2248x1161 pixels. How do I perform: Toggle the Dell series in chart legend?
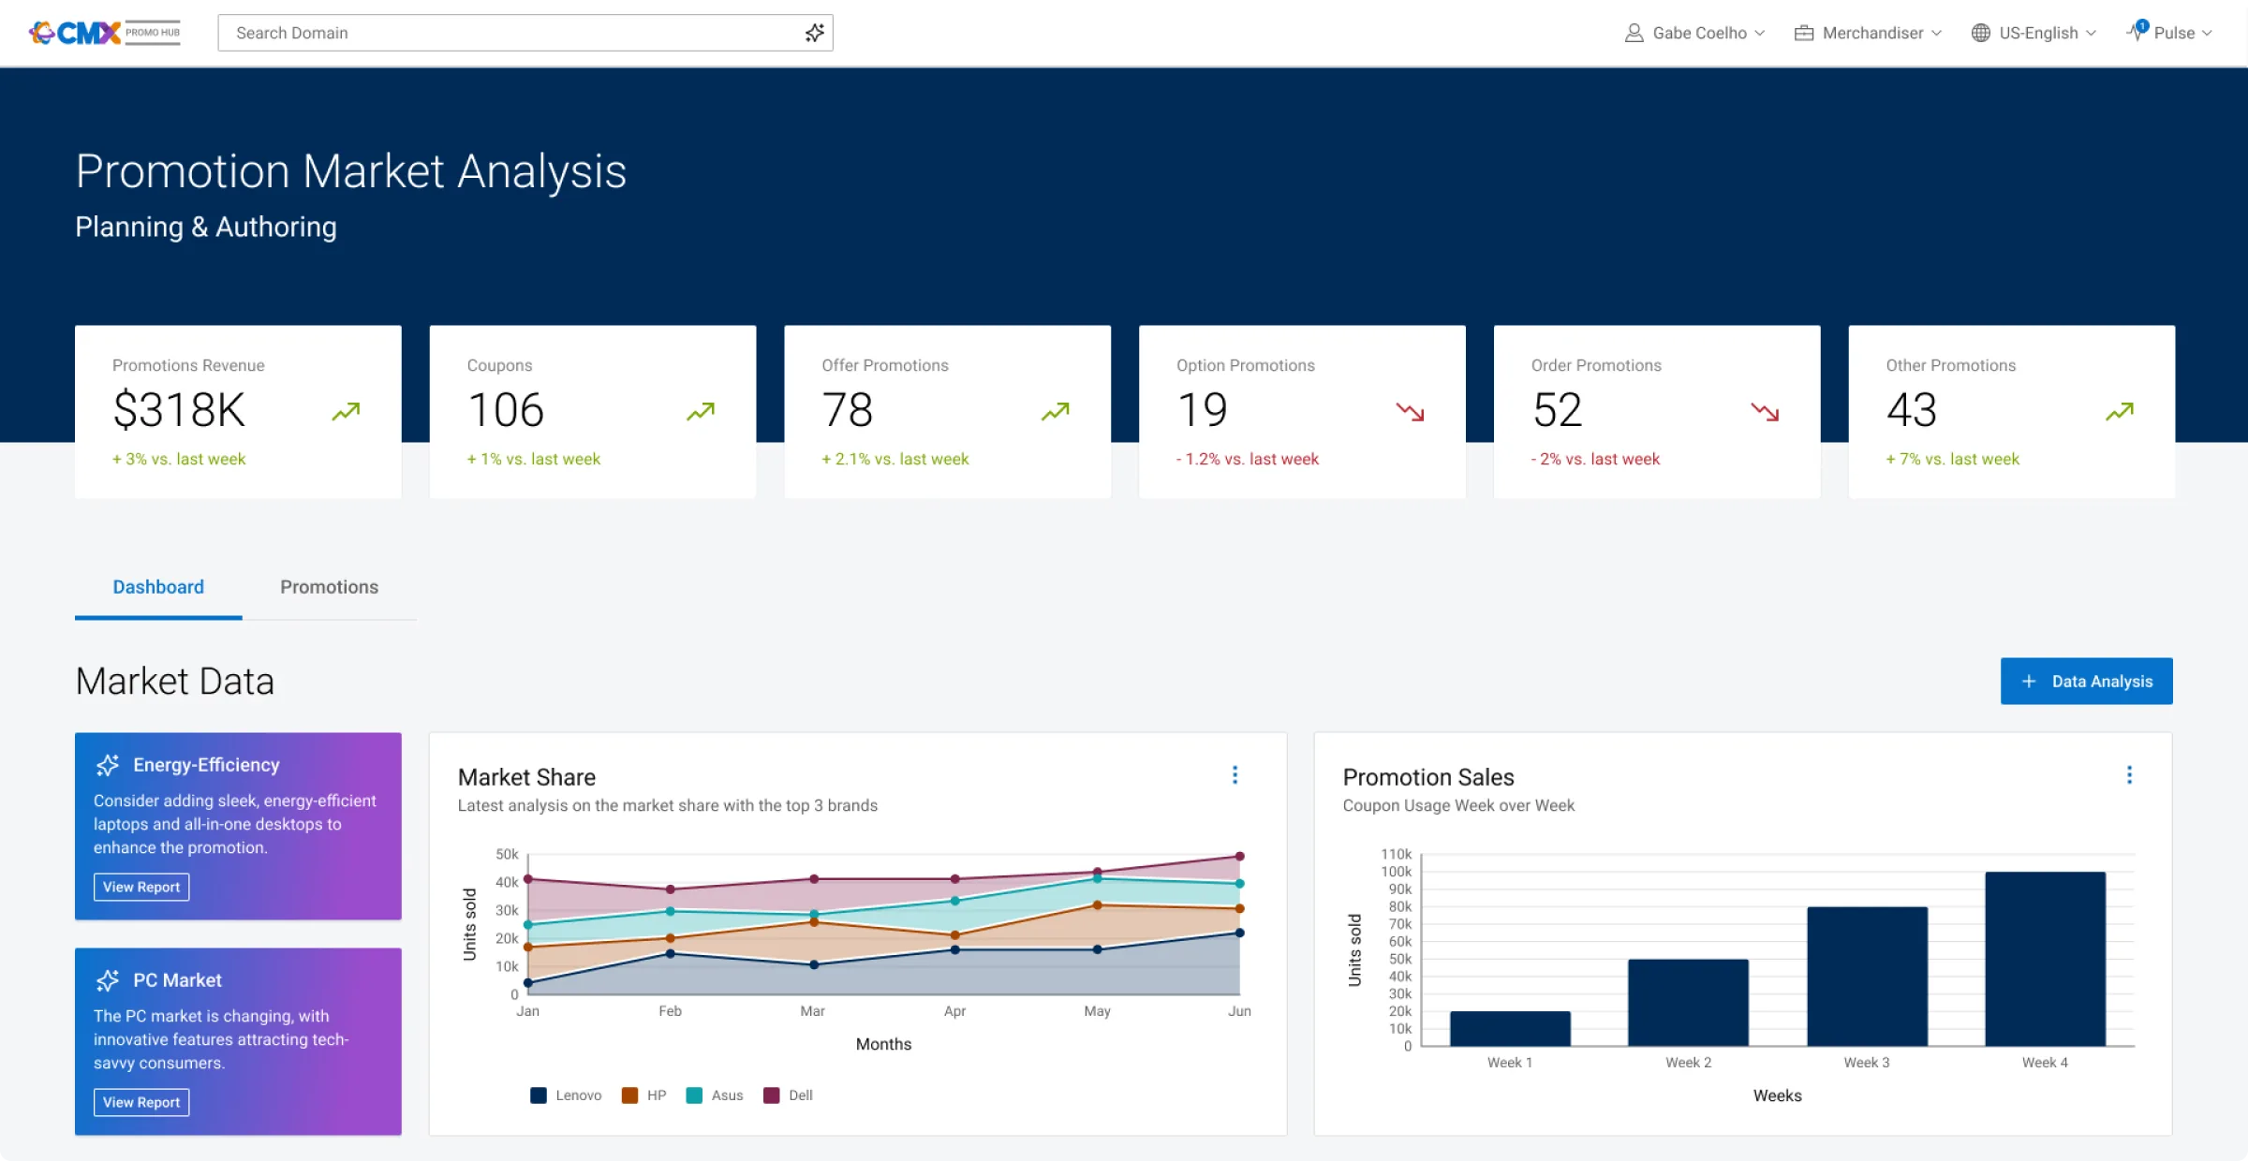click(x=788, y=1095)
